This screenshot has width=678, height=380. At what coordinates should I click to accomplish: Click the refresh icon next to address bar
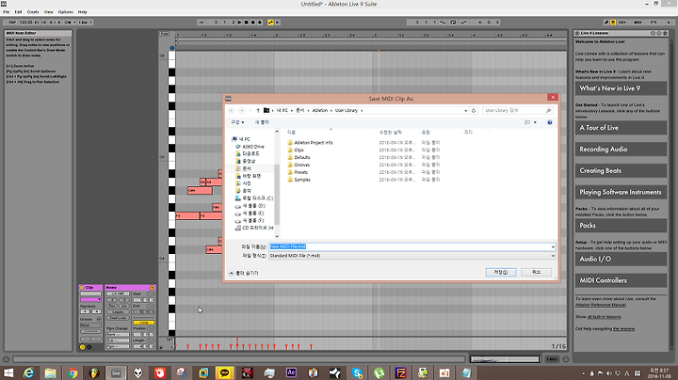pos(474,111)
